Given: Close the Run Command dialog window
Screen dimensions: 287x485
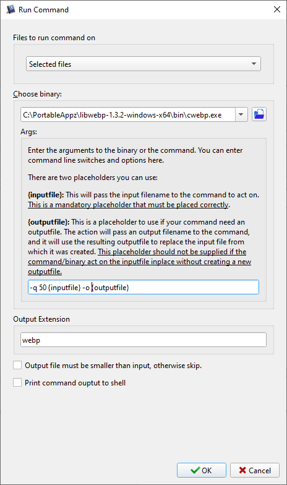Looking at the screenshot, I should tap(277, 10).
